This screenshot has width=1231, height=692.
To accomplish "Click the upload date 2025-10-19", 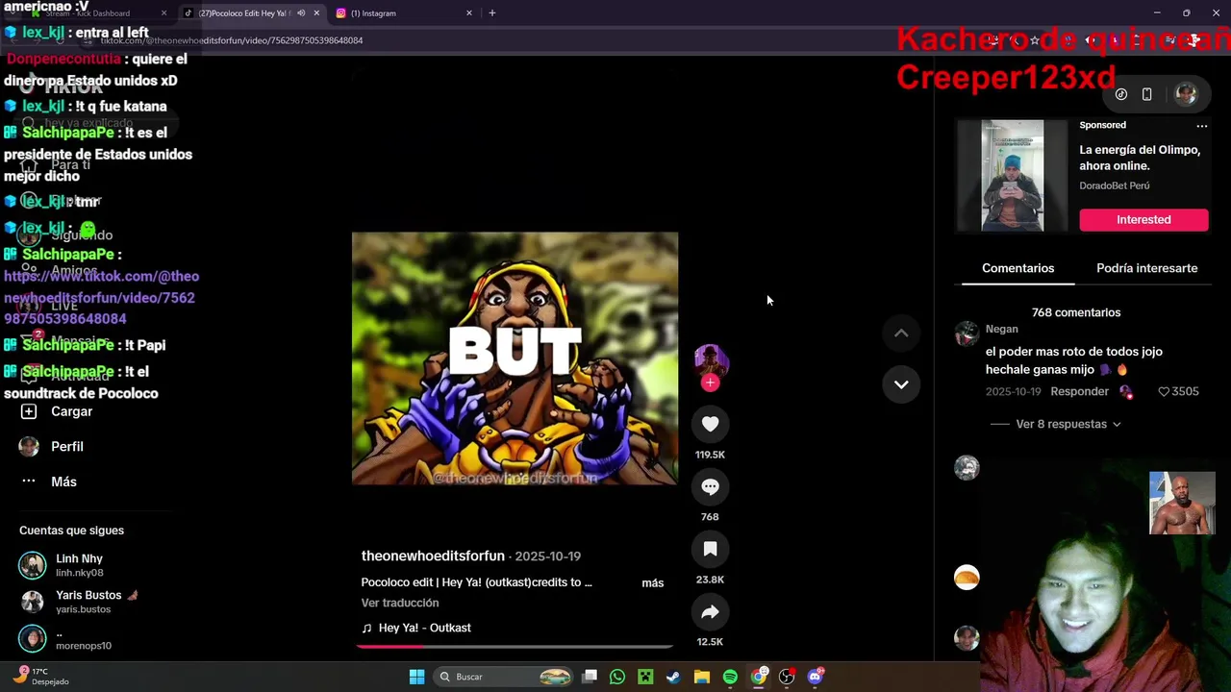I will pos(547,556).
